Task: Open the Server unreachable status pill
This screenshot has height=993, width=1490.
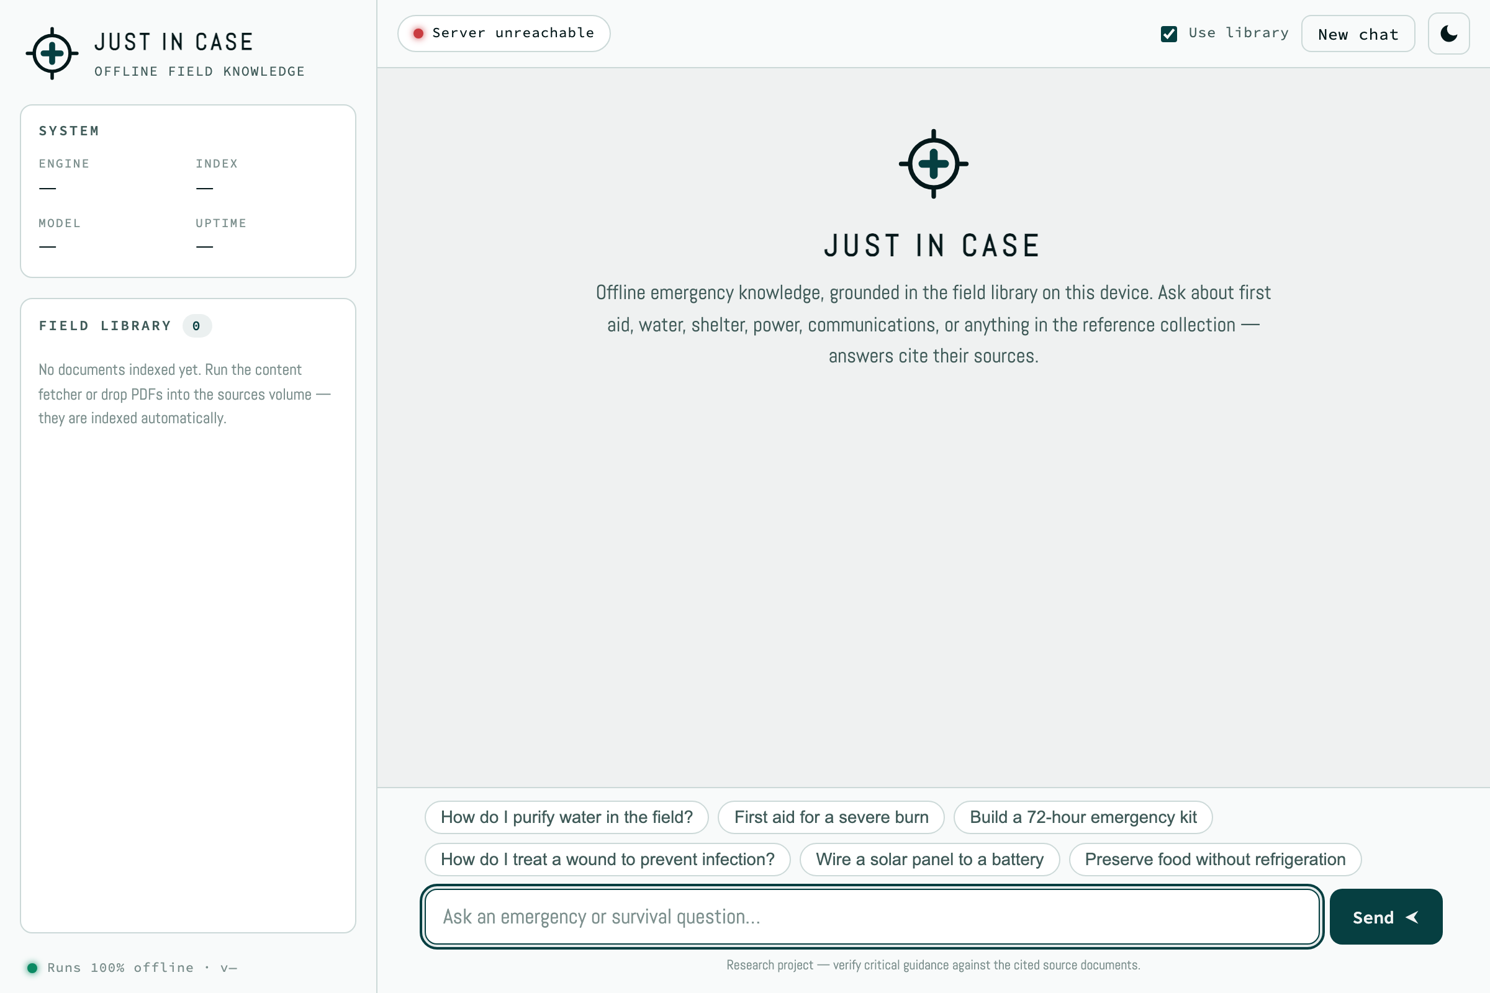Action: click(503, 34)
